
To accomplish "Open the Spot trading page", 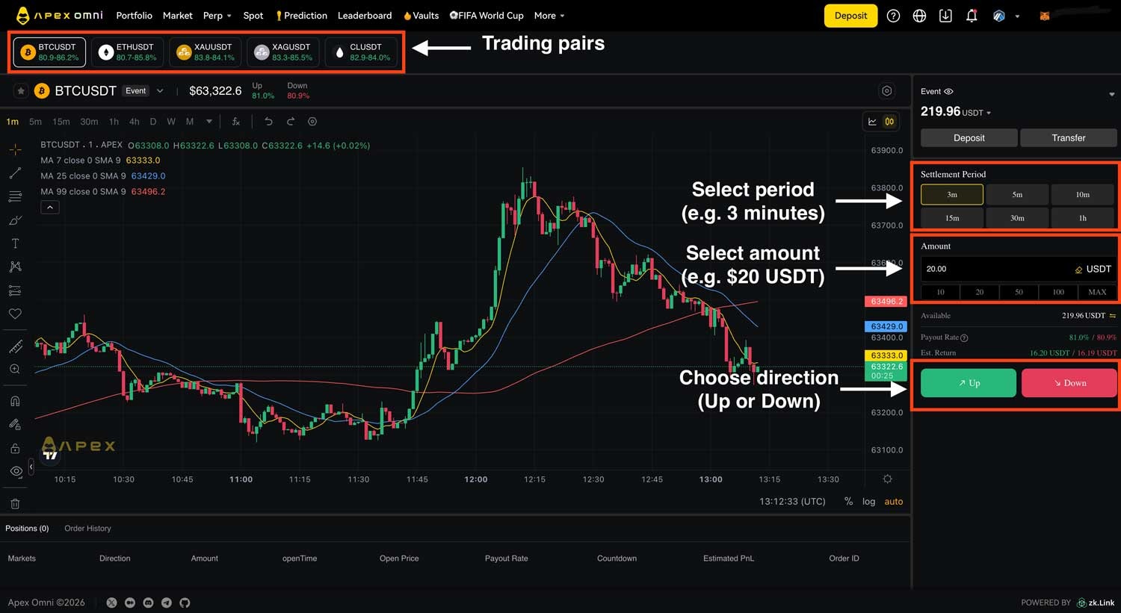I will coord(253,16).
